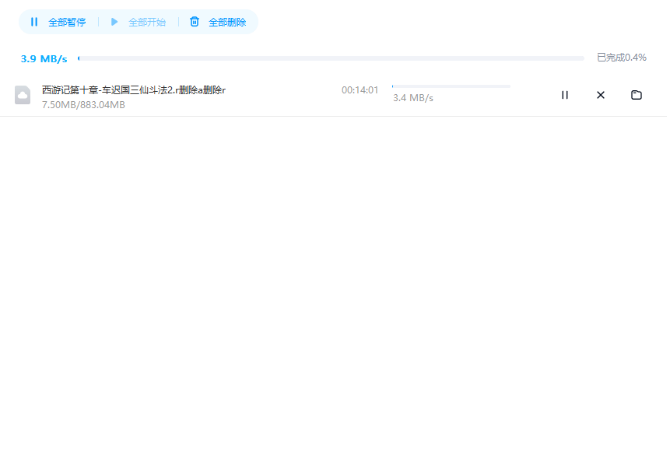Click the 全部暂停 text button
670x463 pixels.
pos(67,23)
